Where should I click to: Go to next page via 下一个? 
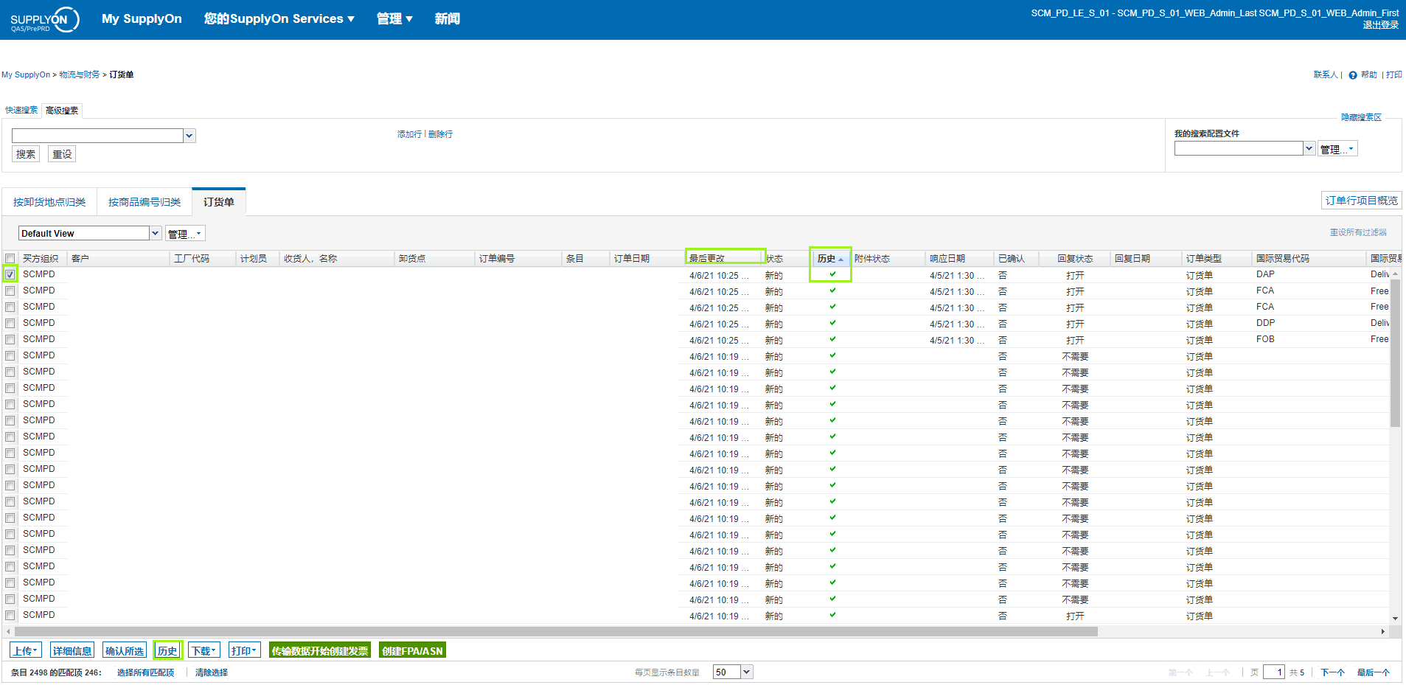tap(1332, 672)
